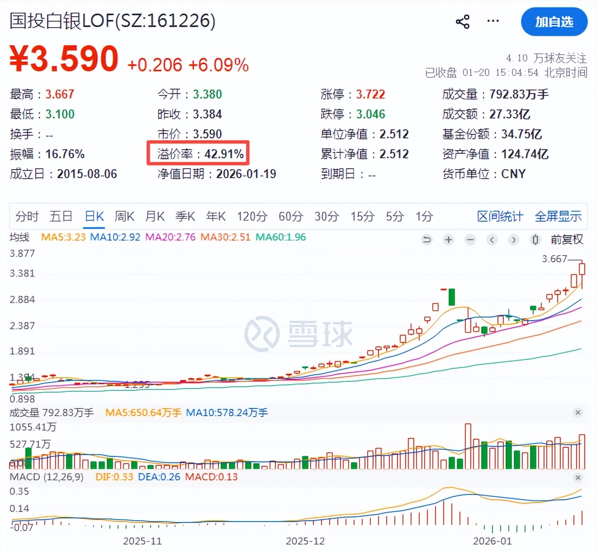597x551 pixels.
Task: Click the DIF:0.33 indicator value
Action: (x=114, y=477)
